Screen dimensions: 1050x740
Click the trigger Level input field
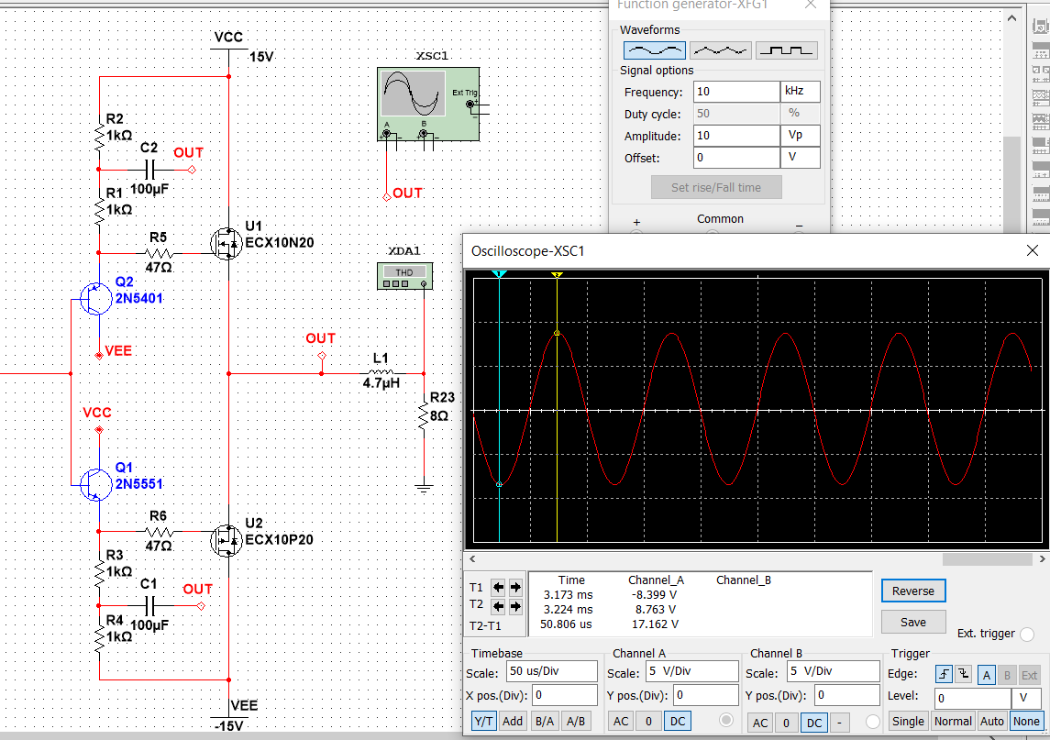pos(972,698)
